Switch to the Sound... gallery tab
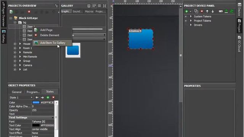Screen dimensions: 244x137 (77, 11)
